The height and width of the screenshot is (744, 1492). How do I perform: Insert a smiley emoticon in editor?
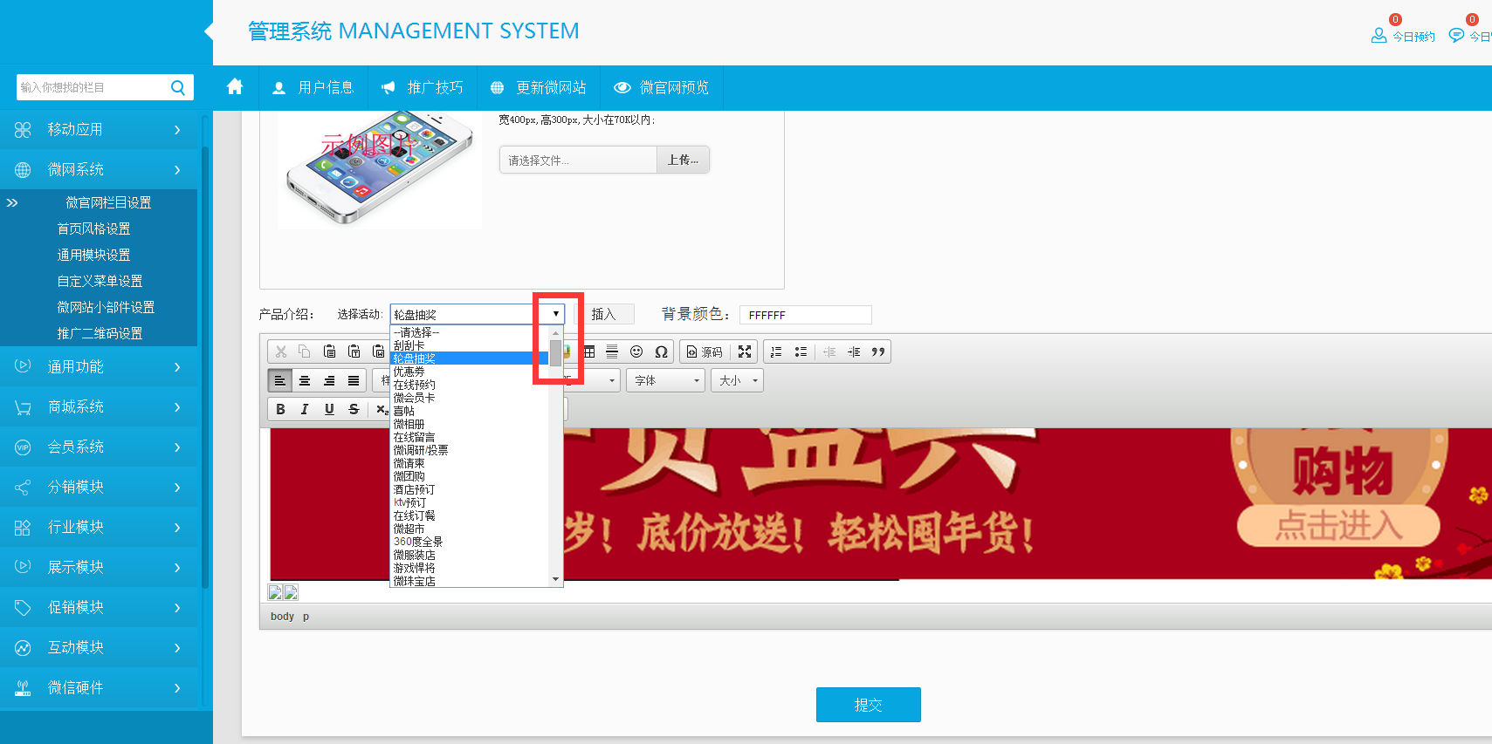coord(636,352)
